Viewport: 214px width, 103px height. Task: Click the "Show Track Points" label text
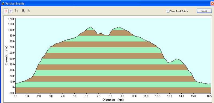(x=179, y=11)
